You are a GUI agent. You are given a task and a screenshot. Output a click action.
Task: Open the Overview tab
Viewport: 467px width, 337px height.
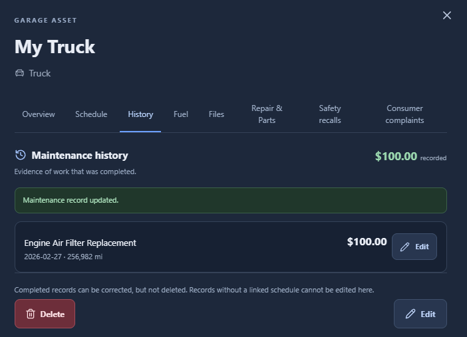coord(39,114)
